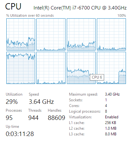
Task: Click the second top-row CPU graph
Action: click(x=51, y=34)
